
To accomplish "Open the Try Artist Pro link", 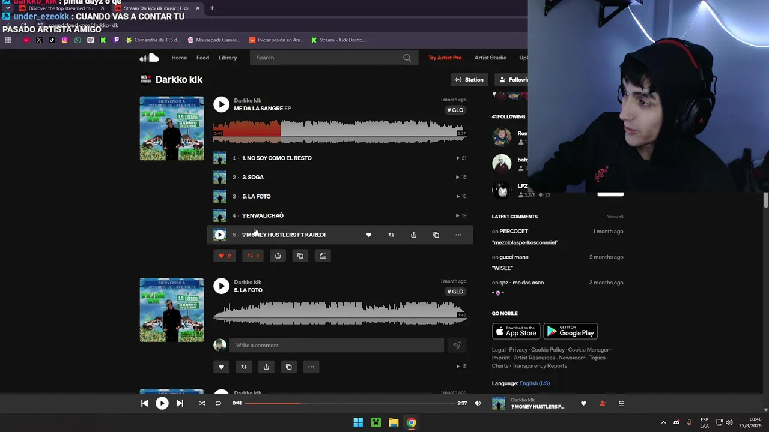I will [x=445, y=58].
